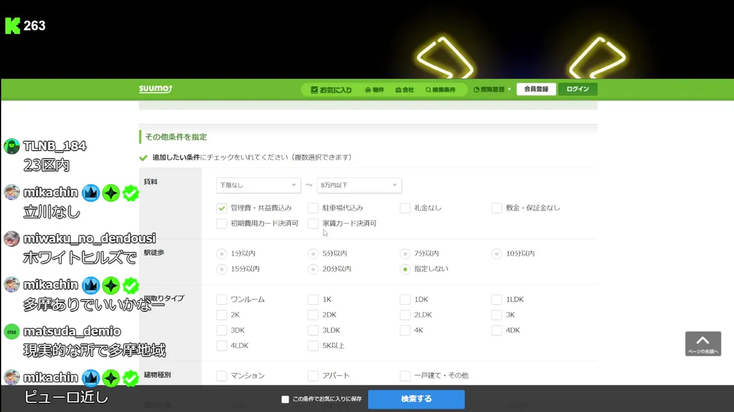Check この条件でお気に入りに保存 checkbox
Screen dimensions: 734x412
click(285, 399)
